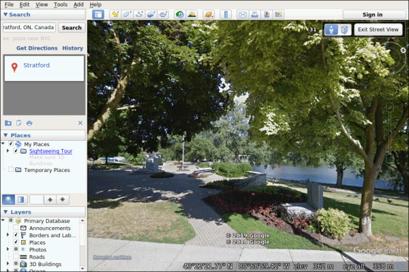
Task: Uncheck the Sightseeing Tour checkbox
Action: (x=16, y=151)
